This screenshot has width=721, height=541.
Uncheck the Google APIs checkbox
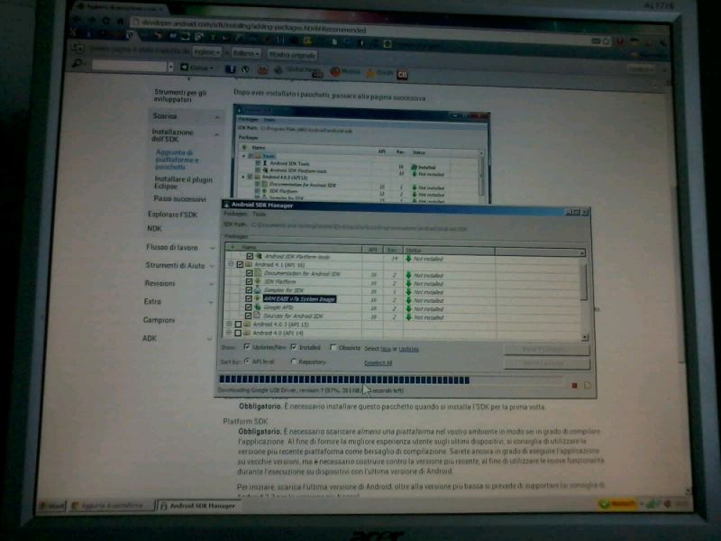(x=249, y=307)
